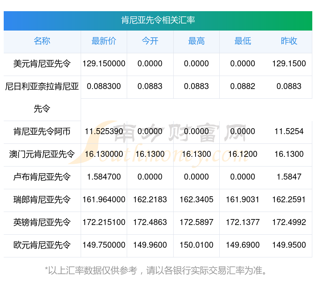Screen dimensions: 316x282
Task: Select the 今开 column header
Action: pos(150,41)
